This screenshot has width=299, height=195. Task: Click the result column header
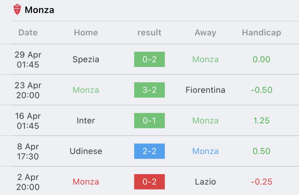pyautogui.click(x=149, y=33)
